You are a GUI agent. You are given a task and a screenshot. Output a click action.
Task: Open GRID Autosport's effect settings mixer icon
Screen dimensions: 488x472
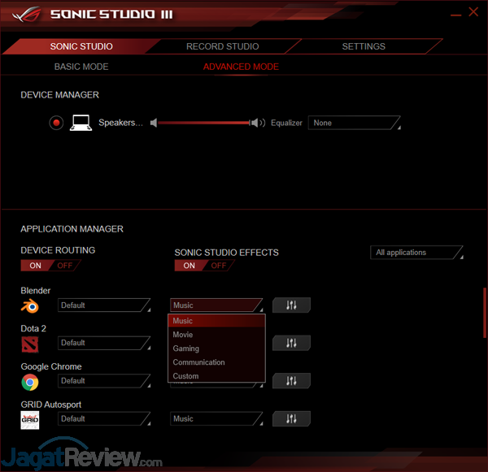pos(291,418)
